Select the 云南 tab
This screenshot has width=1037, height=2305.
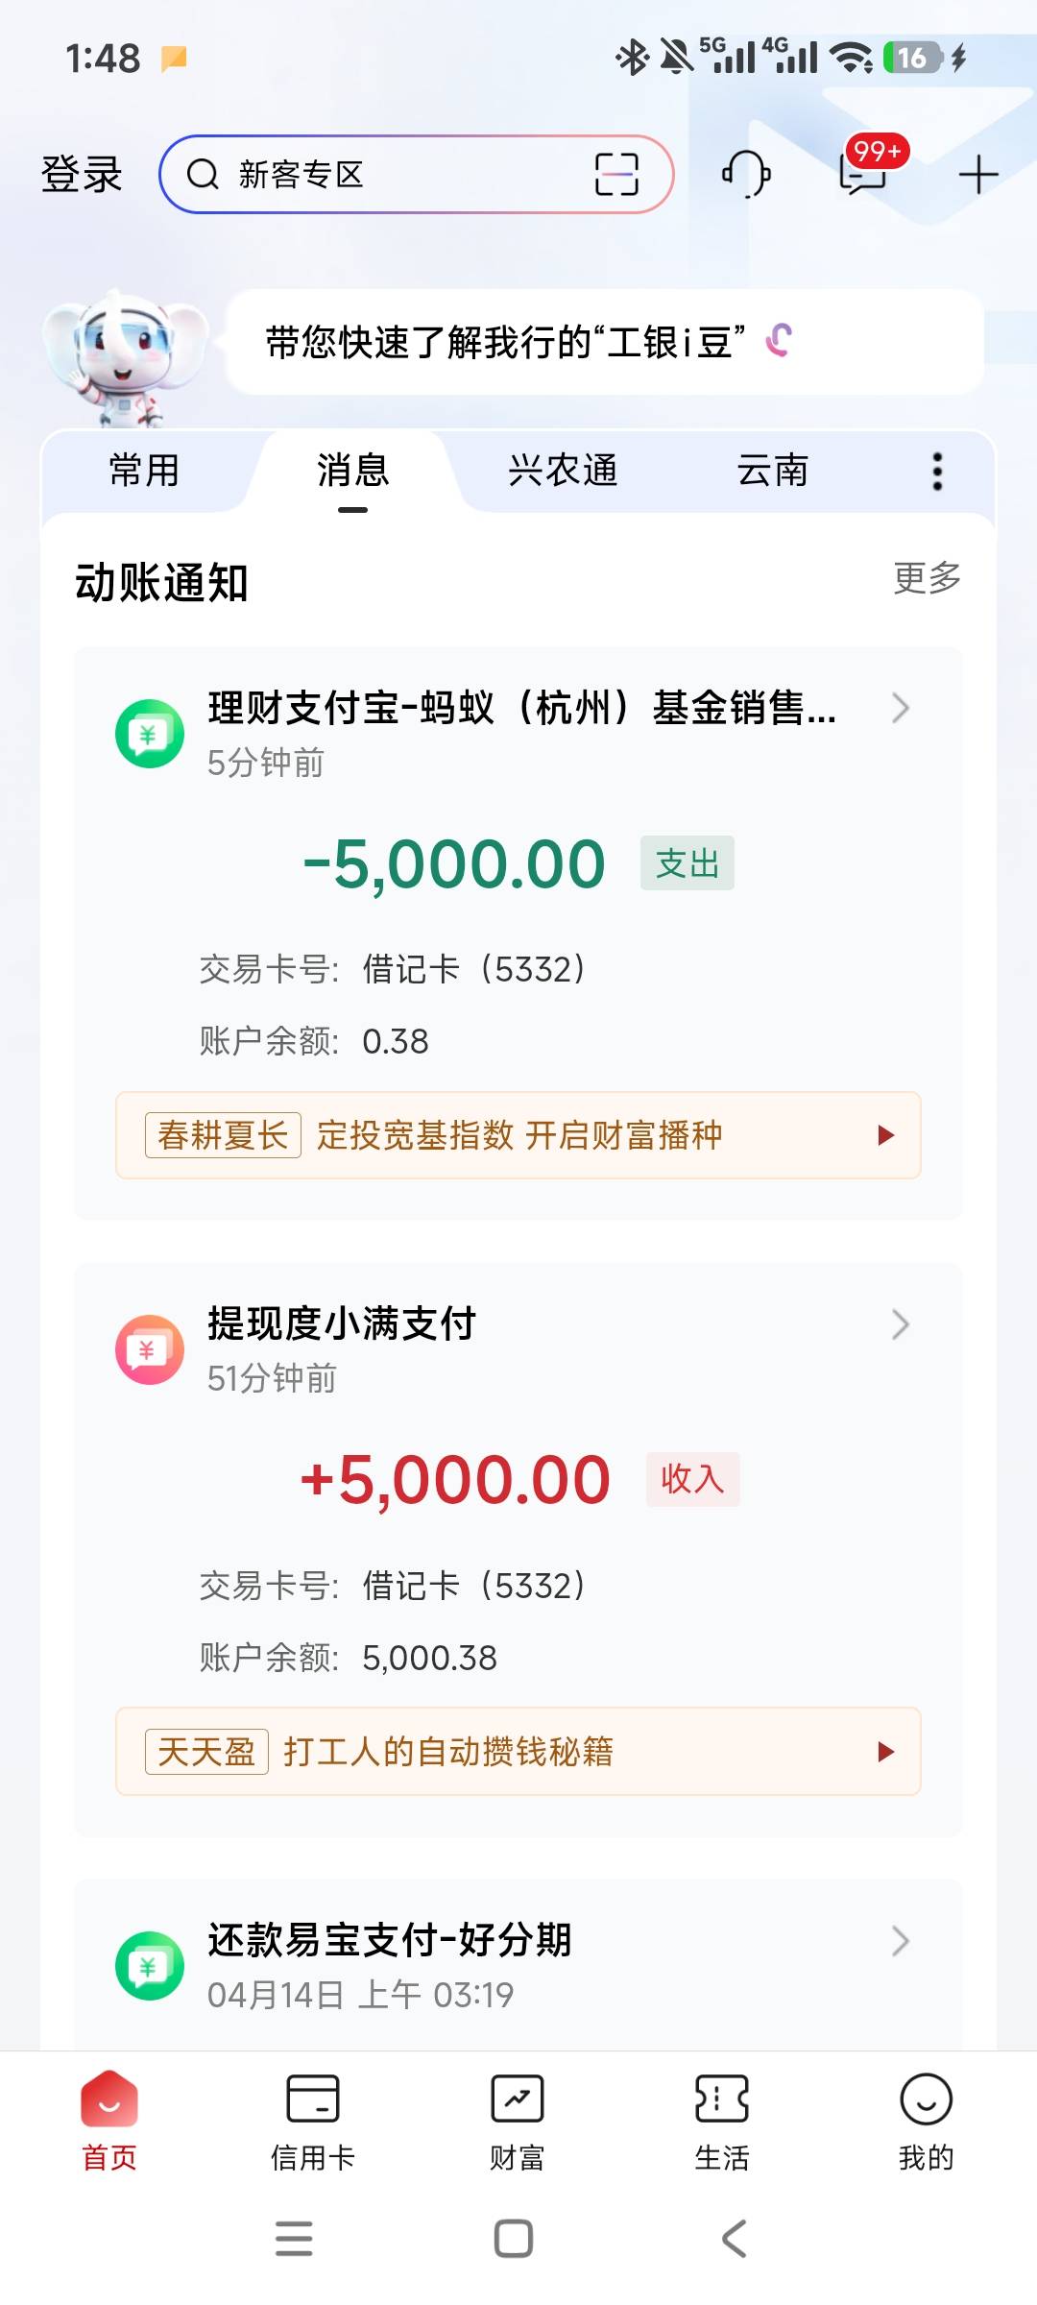point(772,472)
